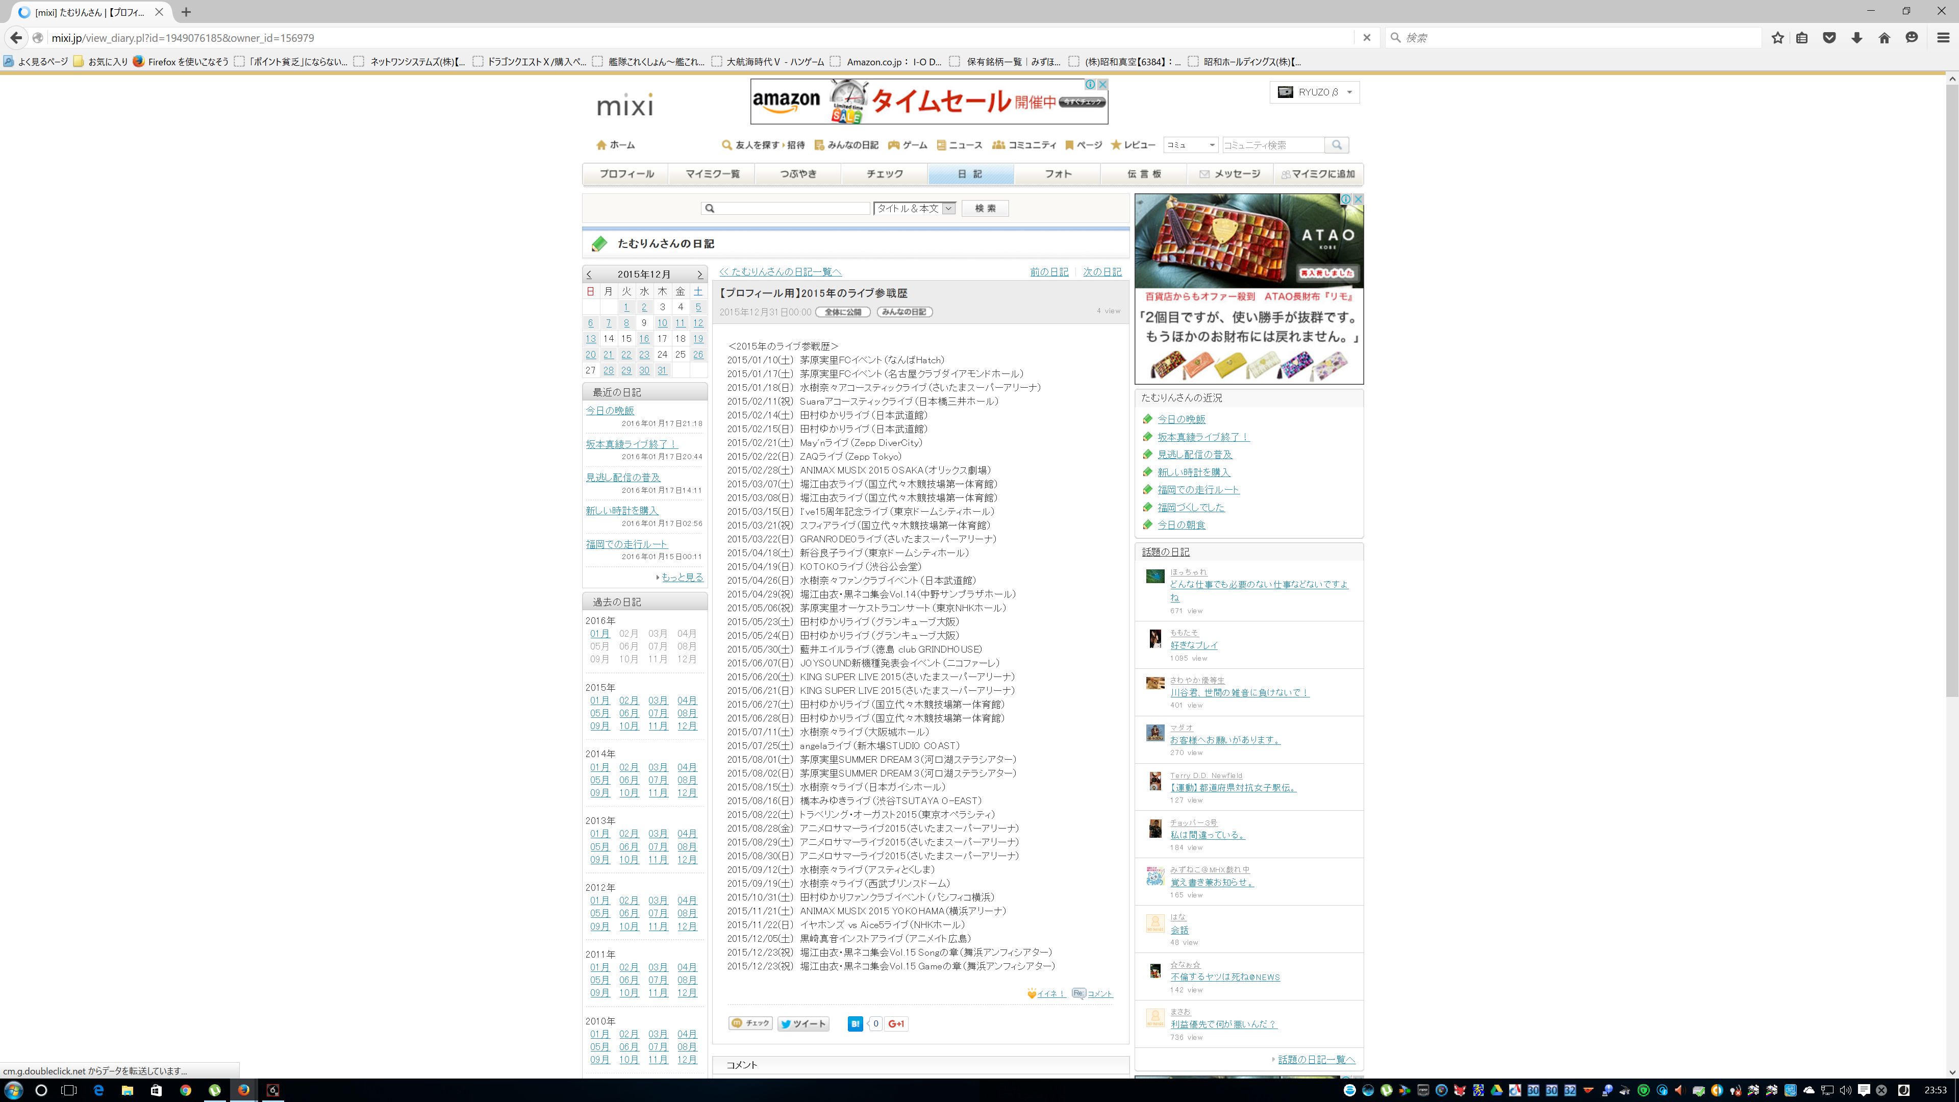Open みんなの日記 navigation item

(x=846, y=144)
